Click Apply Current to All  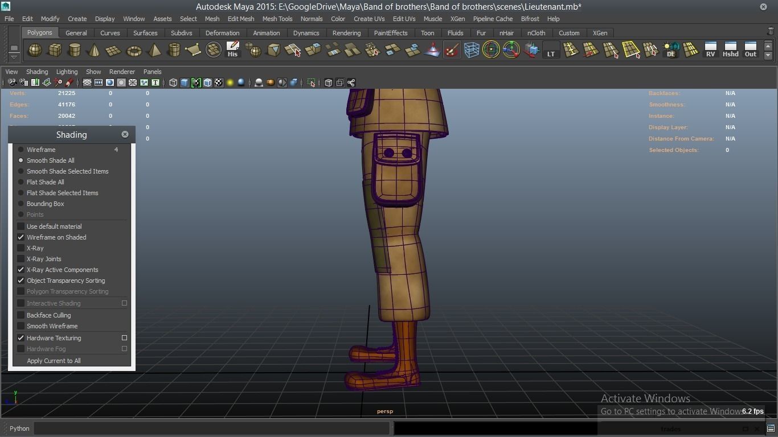click(54, 361)
